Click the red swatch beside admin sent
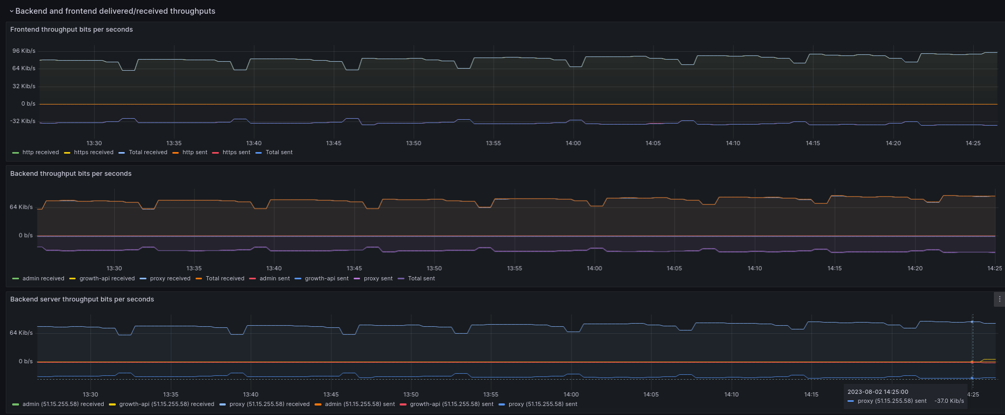1005x415 pixels. [x=252, y=279]
